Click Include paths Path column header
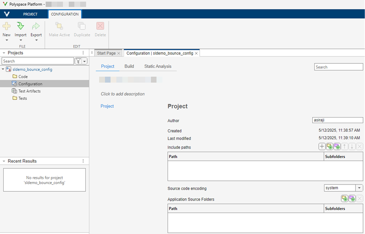365x234 pixels. coord(246,156)
